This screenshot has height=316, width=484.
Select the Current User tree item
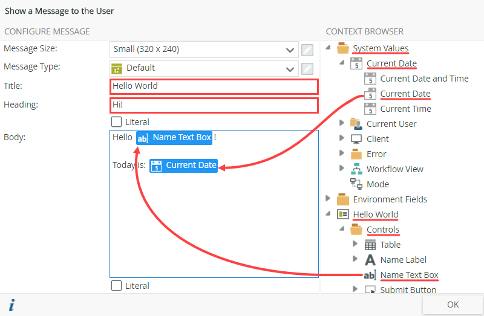[x=391, y=124]
